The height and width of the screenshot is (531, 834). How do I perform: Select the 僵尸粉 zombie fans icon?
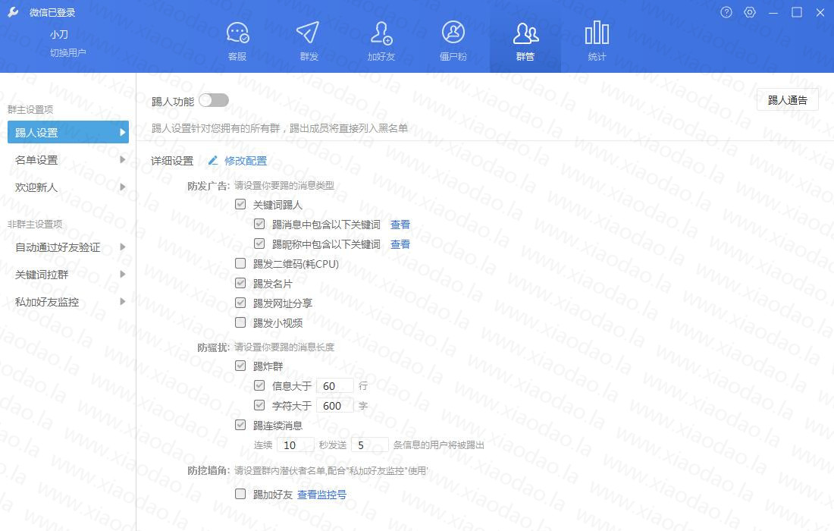(x=453, y=34)
